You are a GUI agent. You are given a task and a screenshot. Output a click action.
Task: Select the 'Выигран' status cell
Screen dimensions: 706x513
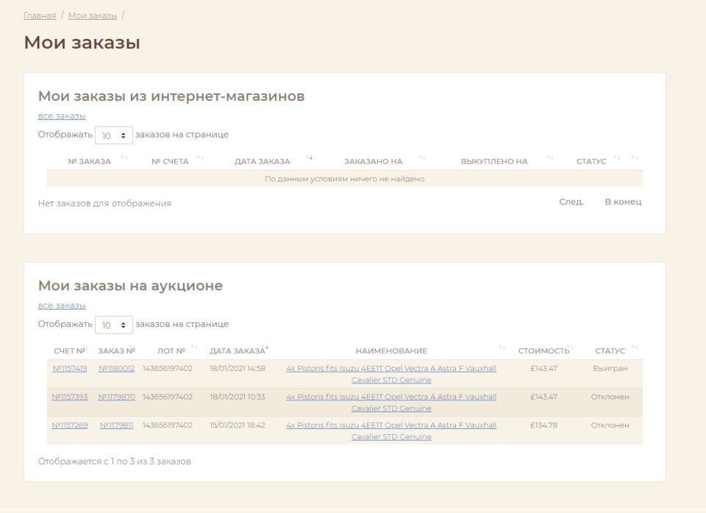[x=610, y=368]
